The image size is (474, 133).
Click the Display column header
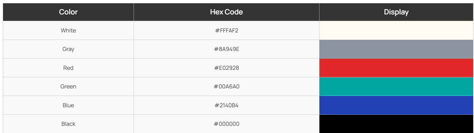coord(396,12)
